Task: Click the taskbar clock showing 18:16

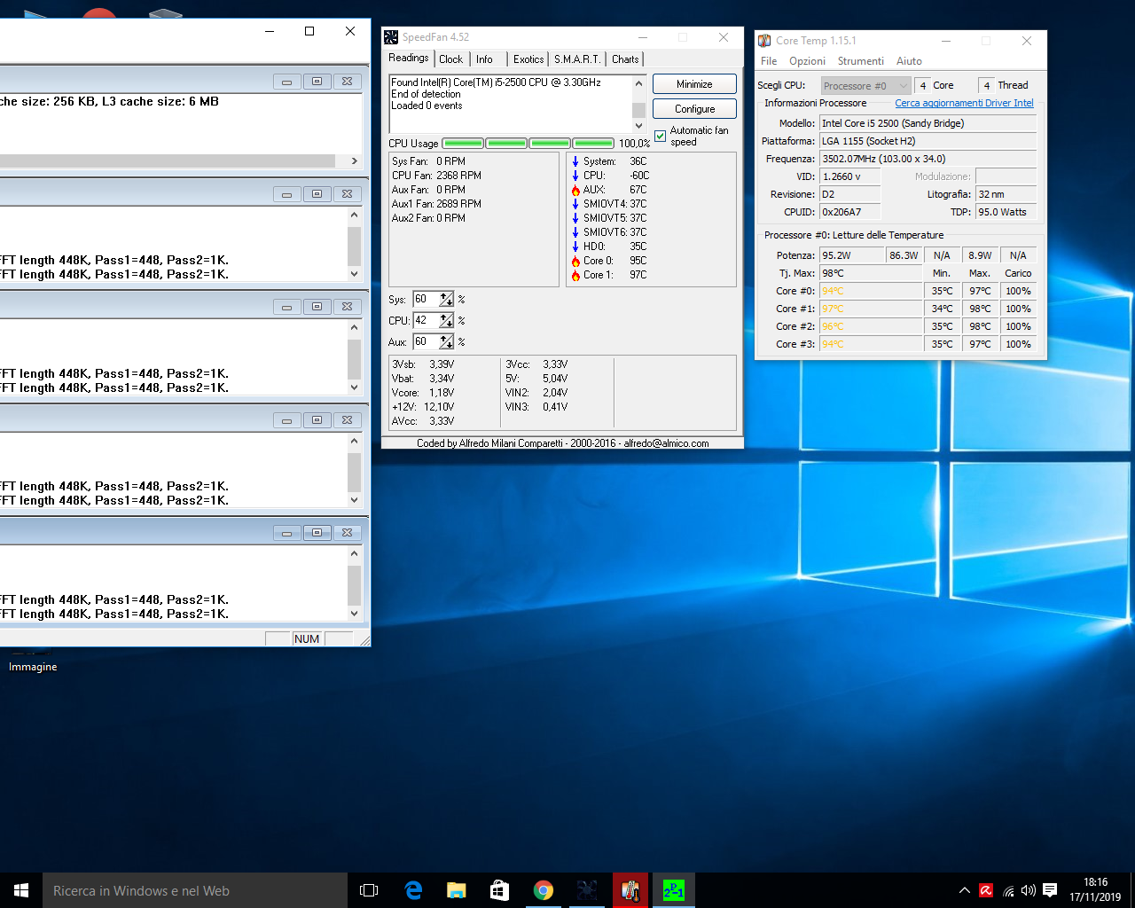Action: pyautogui.click(x=1095, y=890)
